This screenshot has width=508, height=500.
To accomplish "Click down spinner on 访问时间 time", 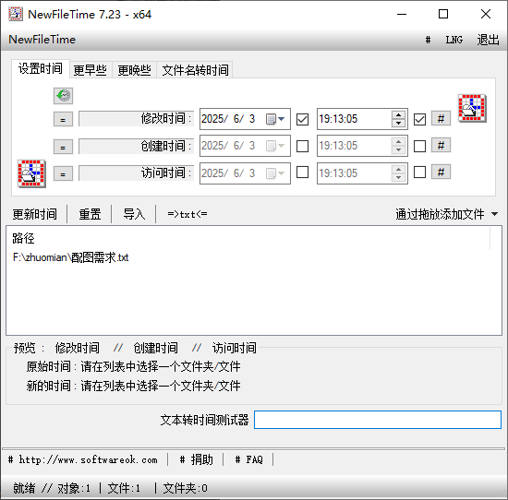I will pyautogui.click(x=398, y=177).
